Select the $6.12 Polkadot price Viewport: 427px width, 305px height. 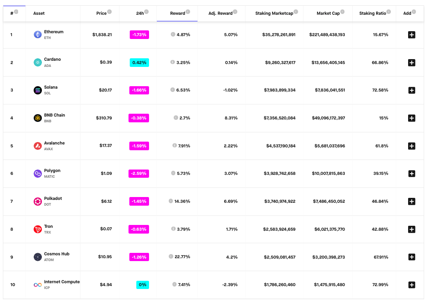106,202
